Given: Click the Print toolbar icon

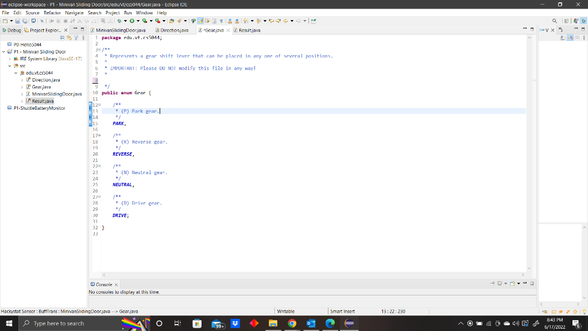Looking at the screenshot, I should point(33,21).
